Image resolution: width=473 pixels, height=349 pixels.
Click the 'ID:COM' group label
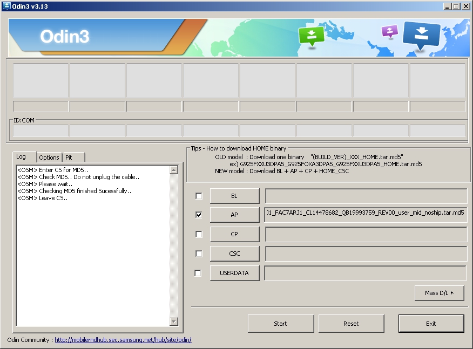click(24, 120)
